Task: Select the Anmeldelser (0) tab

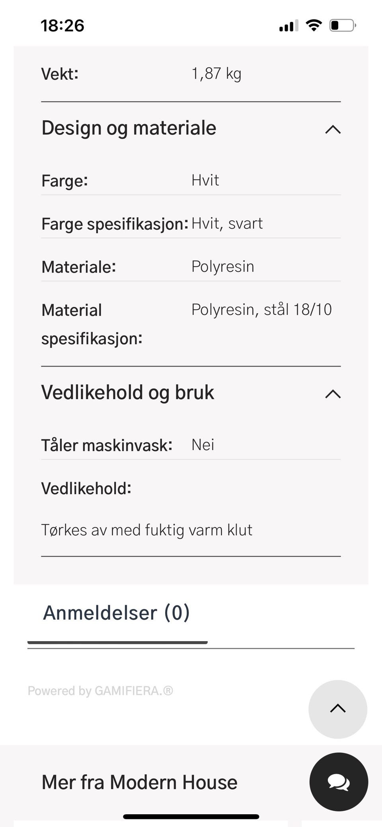Action: 117,613
